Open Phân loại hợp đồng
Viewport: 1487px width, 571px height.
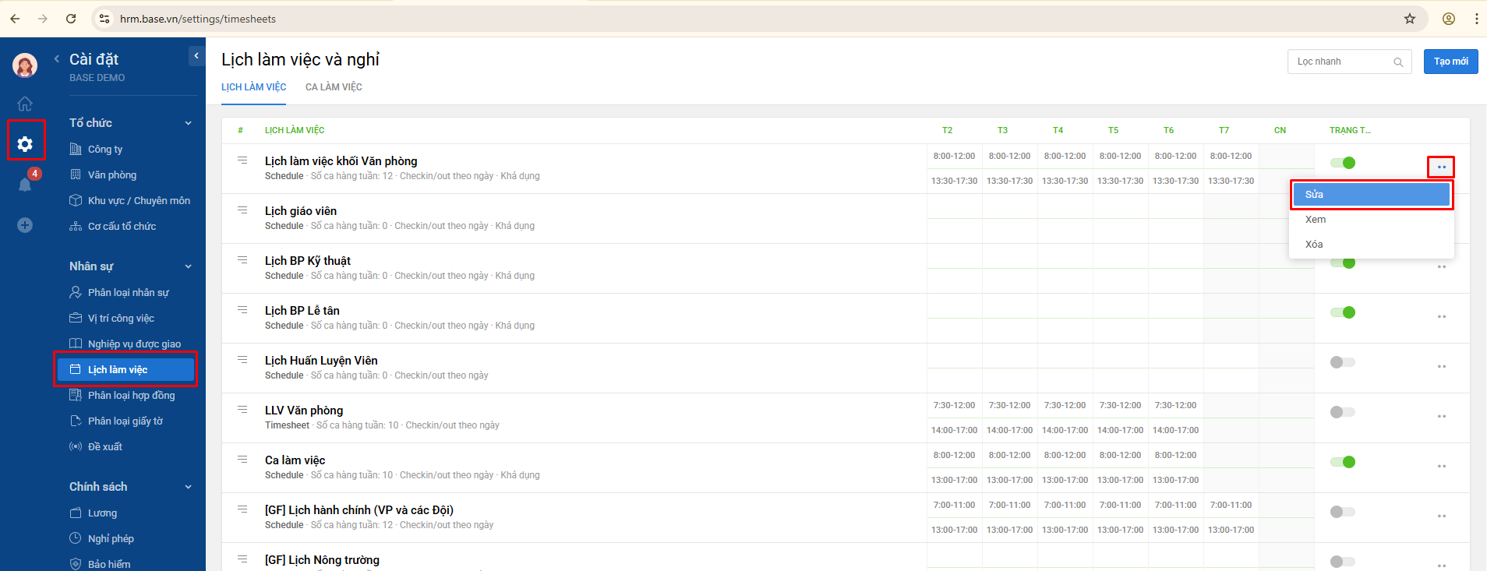coord(132,395)
